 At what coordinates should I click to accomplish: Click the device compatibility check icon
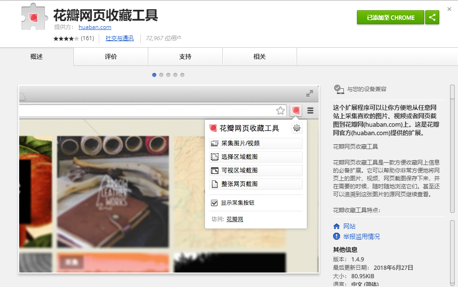click(339, 89)
